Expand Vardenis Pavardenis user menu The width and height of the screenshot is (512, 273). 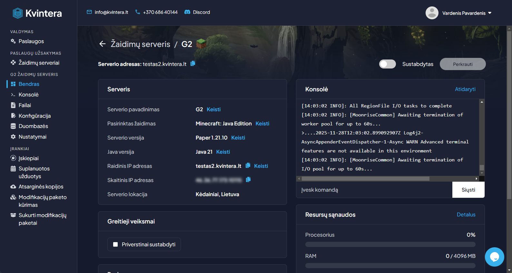(x=459, y=13)
